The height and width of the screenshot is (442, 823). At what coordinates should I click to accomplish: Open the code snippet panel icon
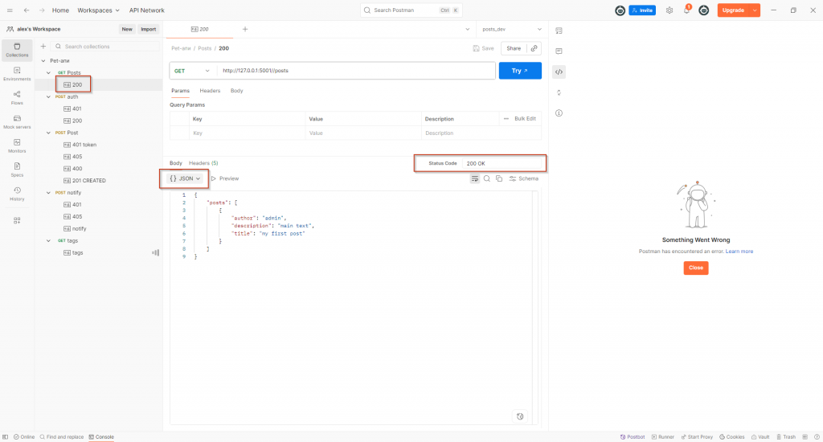[x=559, y=72]
